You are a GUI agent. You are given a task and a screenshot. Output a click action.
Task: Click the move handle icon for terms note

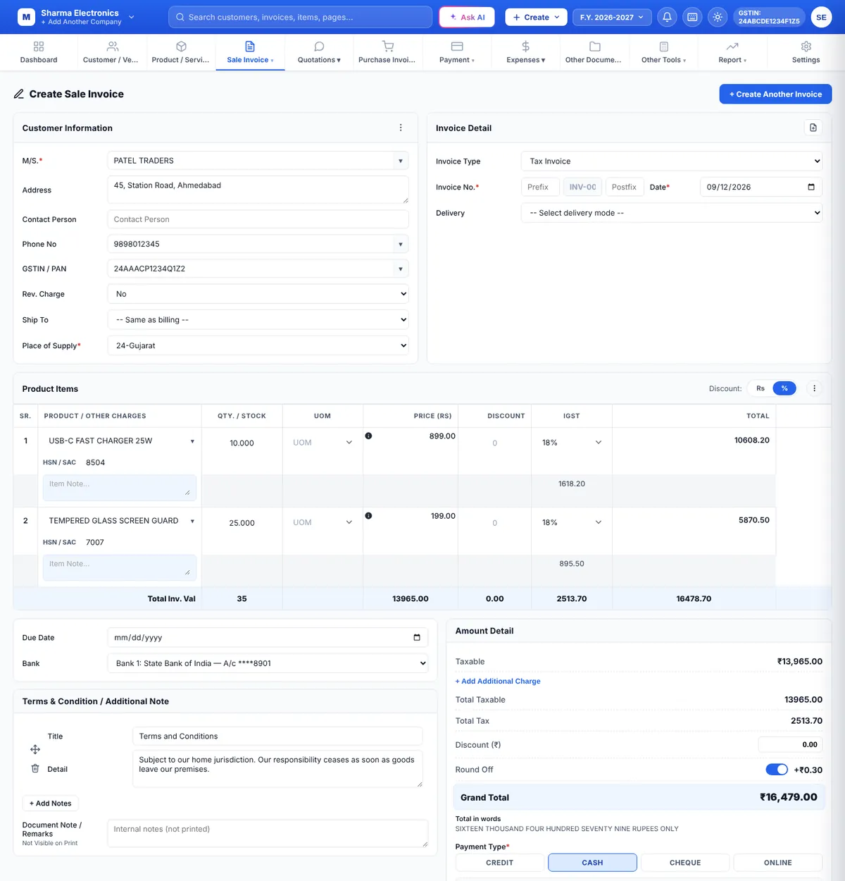[x=35, y=749]
